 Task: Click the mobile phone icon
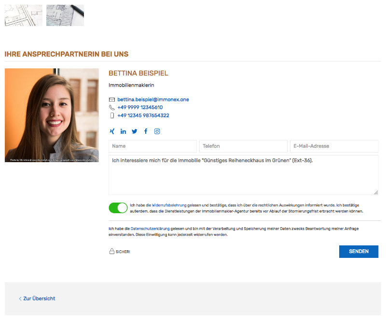112,115
